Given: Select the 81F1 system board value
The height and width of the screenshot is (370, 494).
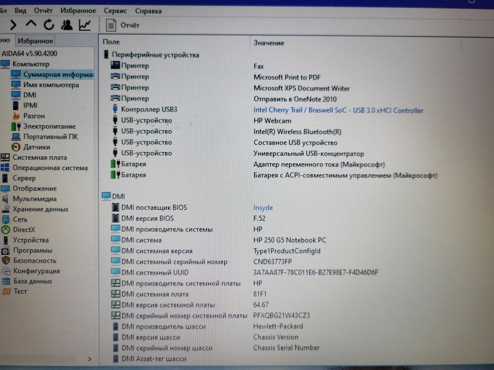Looking at the screenshot, I should (x=260, y=294).
